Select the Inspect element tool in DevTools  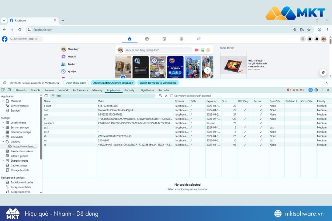[4, 90]
